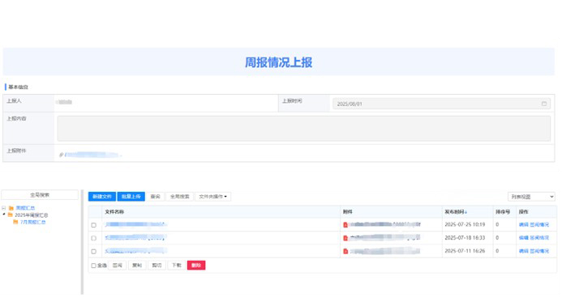Click the edit link in the 2025-07-25 row
Viewport: 562px width, 306px height.
pos(524,225)
